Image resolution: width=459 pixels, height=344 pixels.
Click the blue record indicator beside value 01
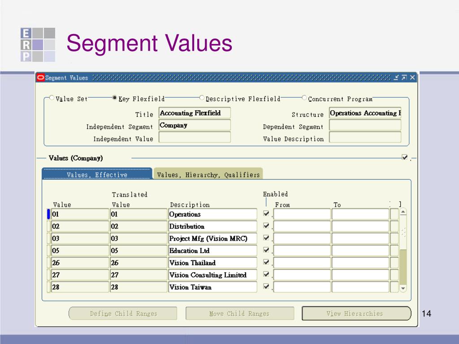coord(48,214)
